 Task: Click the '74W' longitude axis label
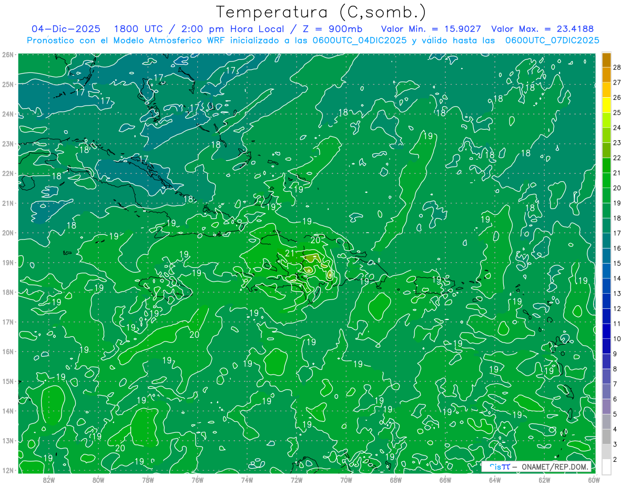[247, 480]
